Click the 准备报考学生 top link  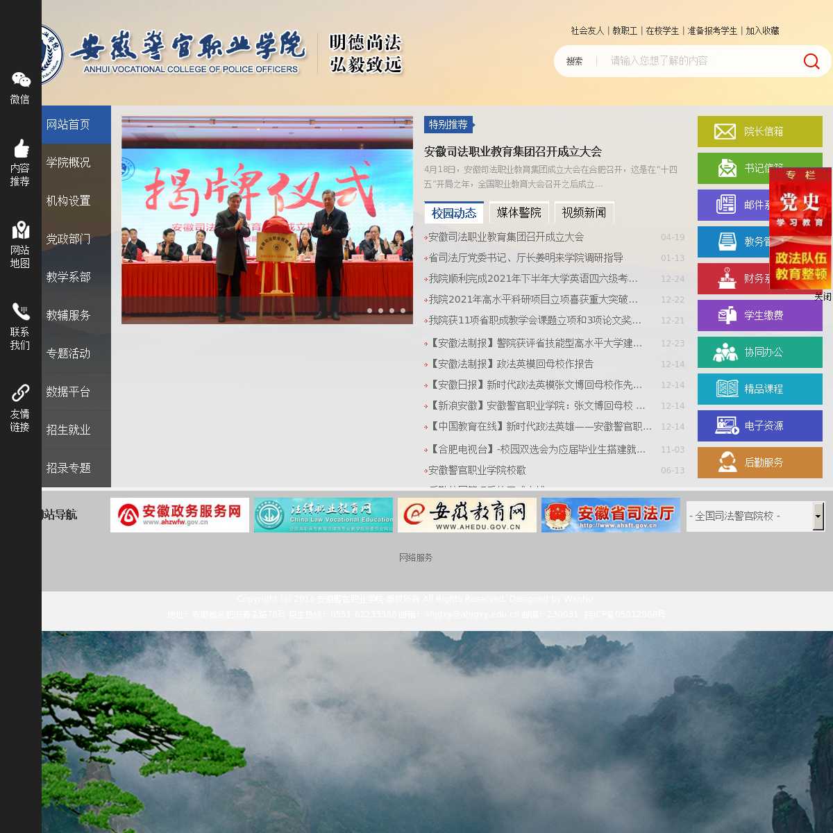(x=712, y=31)
